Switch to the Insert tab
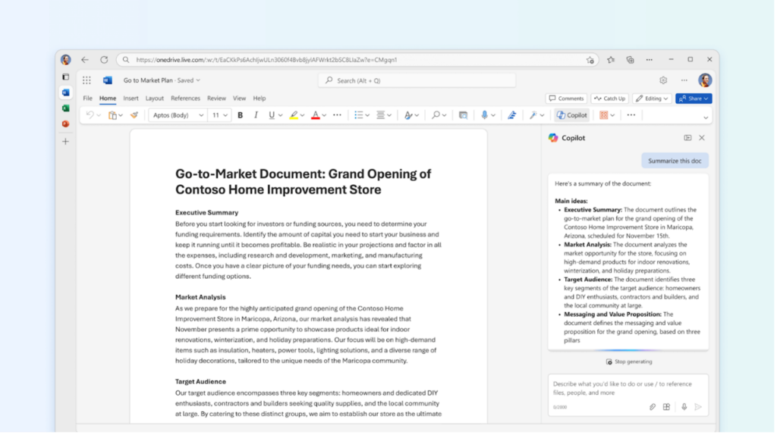Screen dimensions: 777x435 click(x=131, y=99)
